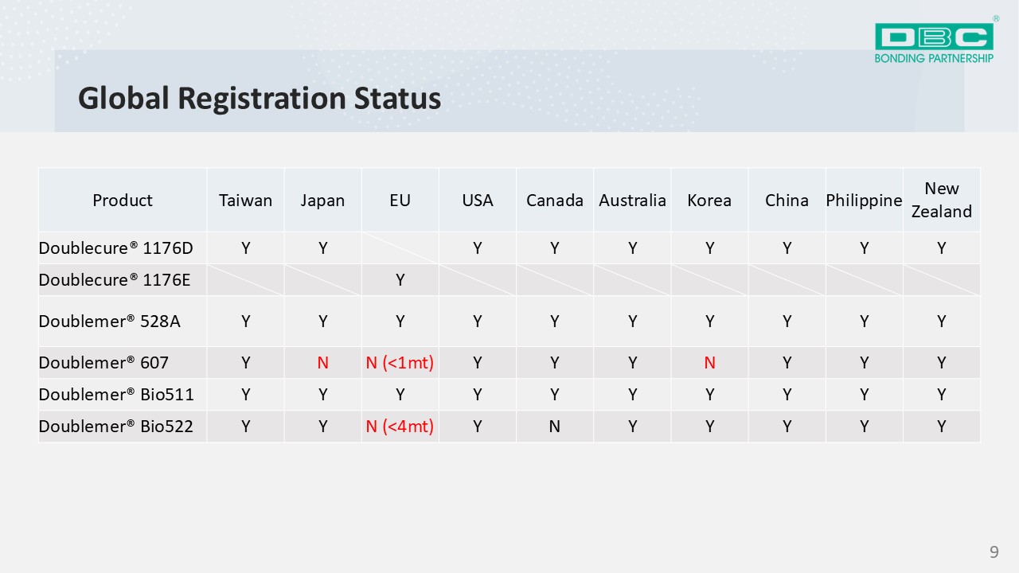Viewport: 1019px width, 573px height.
Task: Click the Product column header
Action: (x=123, y=201)
